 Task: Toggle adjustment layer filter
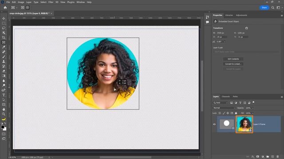tap(236, 103)
